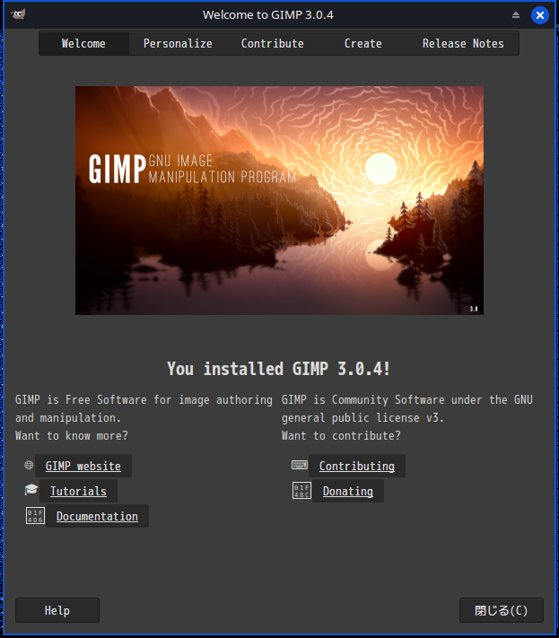Image resolution: width=559 pixels, height=638 pixels.
Task: Switch to the Welcome tab
Action: (83, 44)
